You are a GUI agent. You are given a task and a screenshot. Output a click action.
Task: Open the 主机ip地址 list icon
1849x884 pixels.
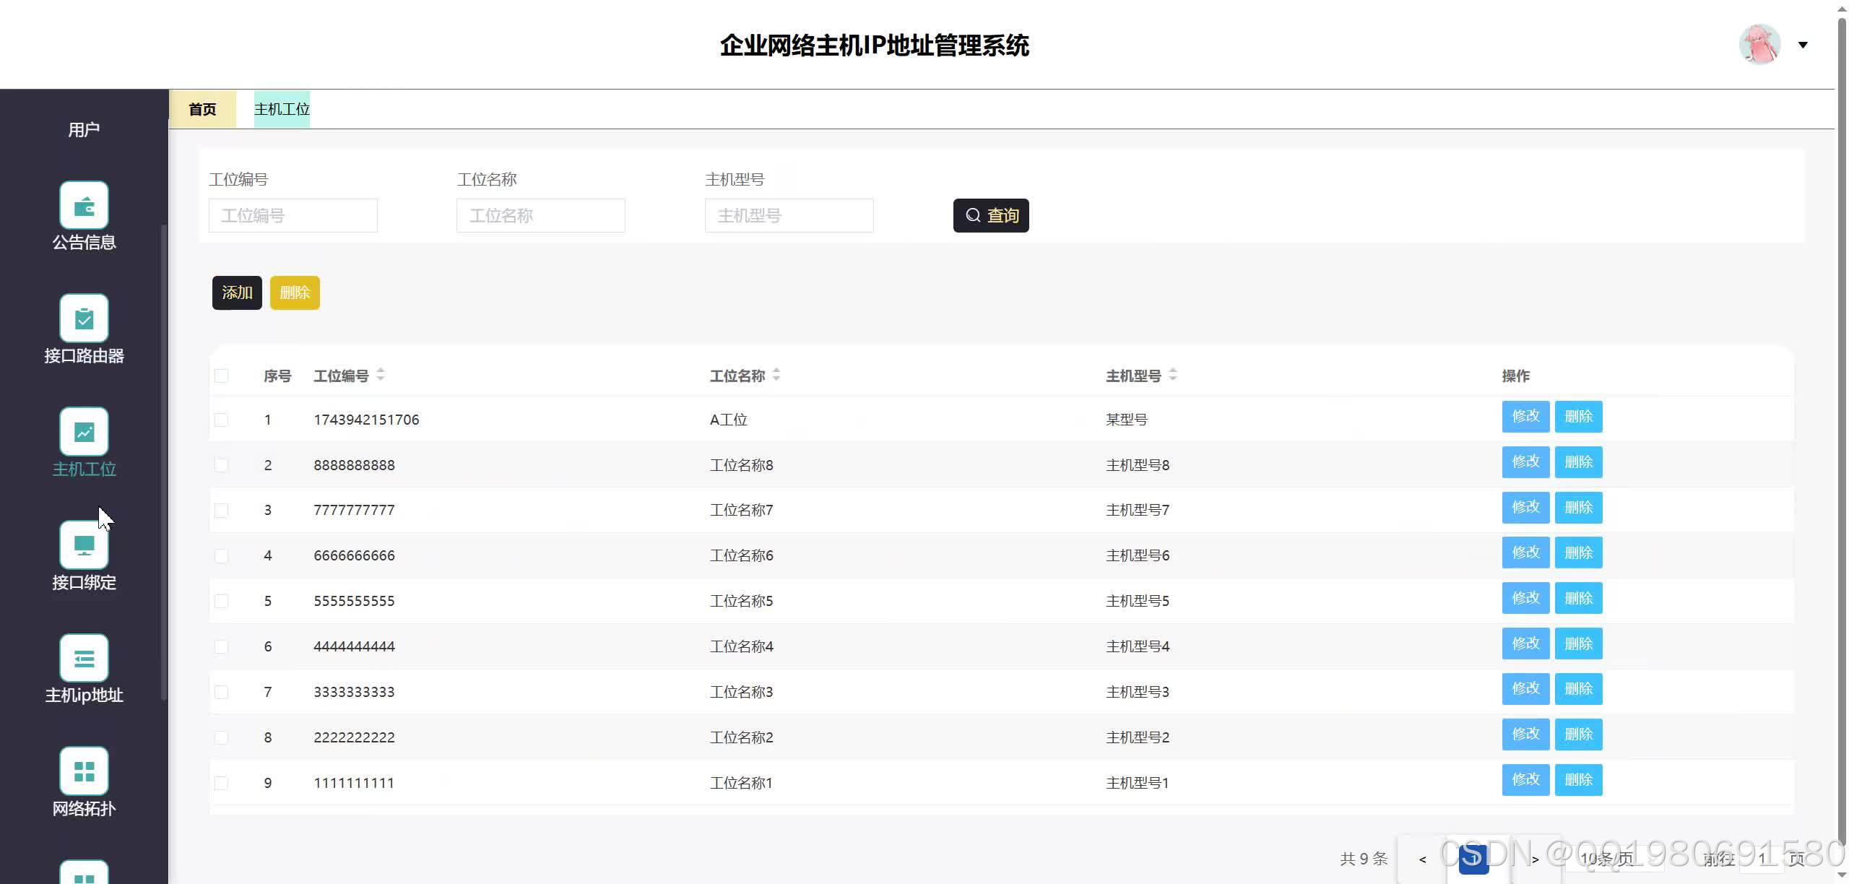pos(84,658)
